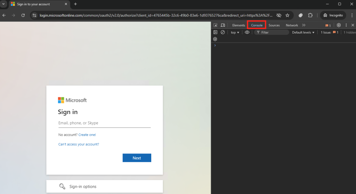This screenshot has height=194, width=356.
Task: Click the Next button
Action: tap(137, 158)
